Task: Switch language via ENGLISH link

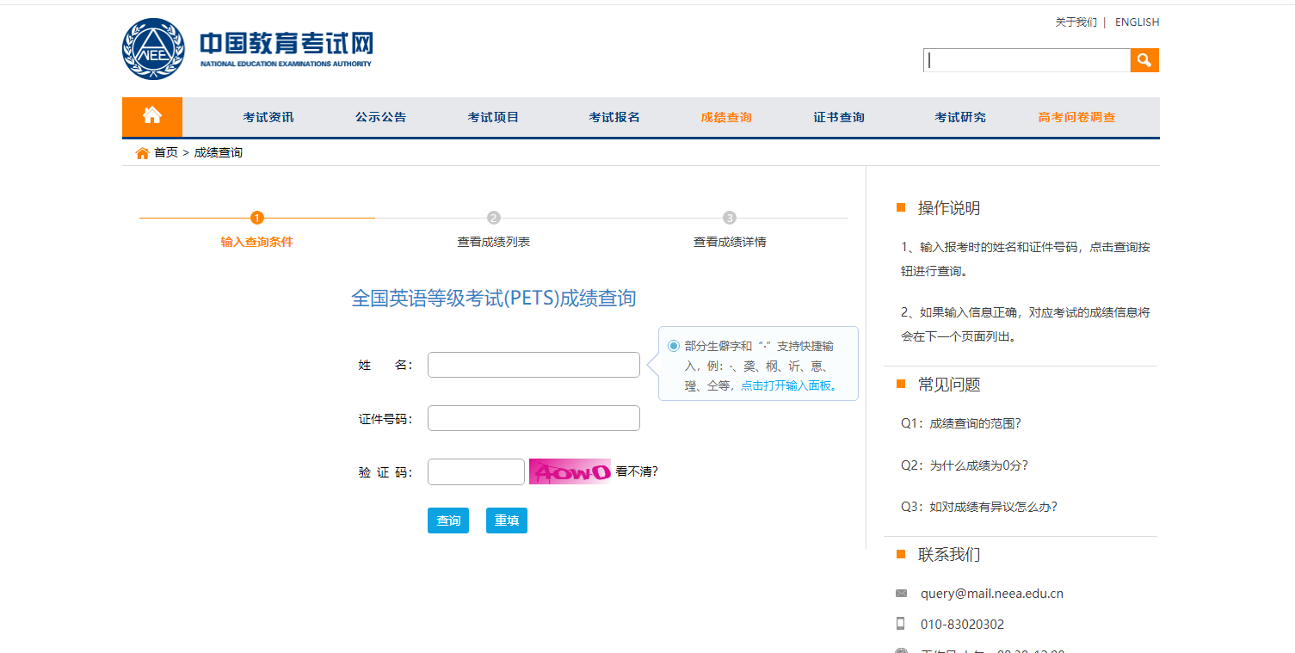Action: 1137,22
